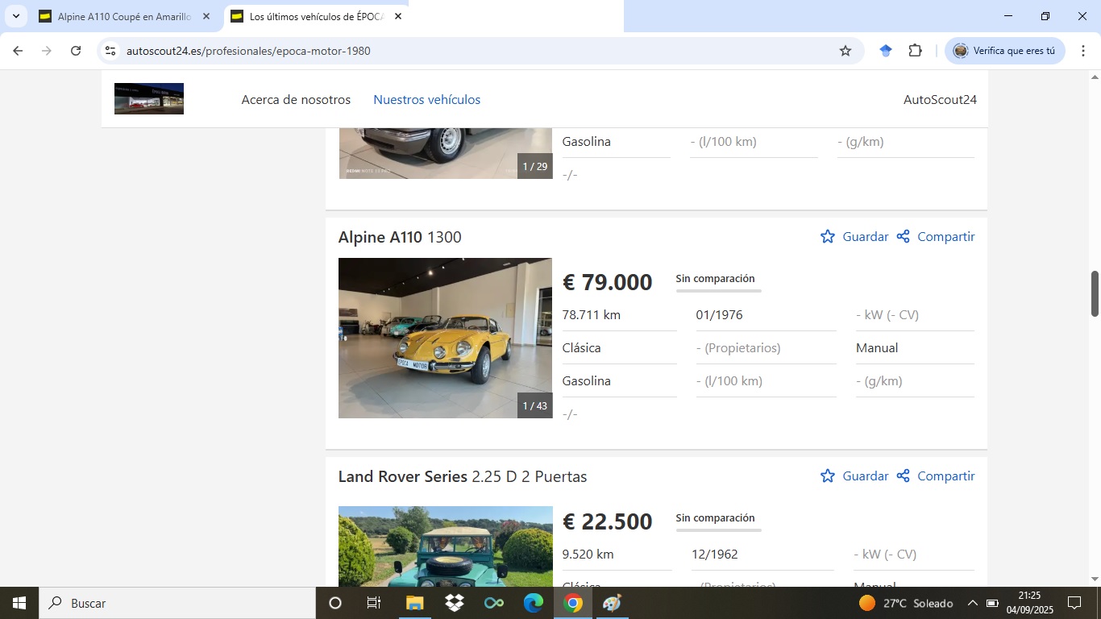Viewport: 1101px width, 619px height.
Task: Click the 12/1962 registration date
Action: (x=715, y=555)
